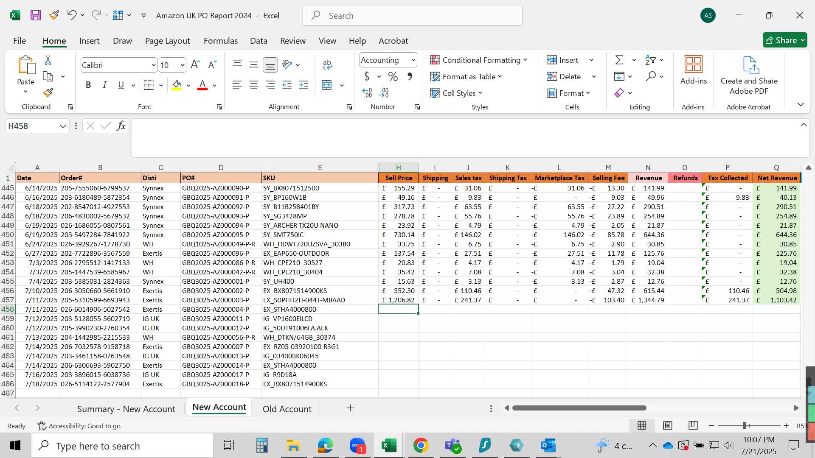Open the Accounting number format dropdown
Screen dimensions: 815x458
click(x=413, y=60)
